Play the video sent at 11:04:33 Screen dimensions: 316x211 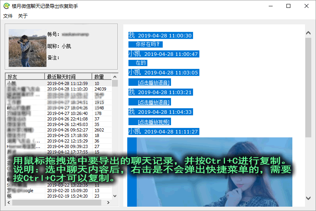tap(154, 122)
